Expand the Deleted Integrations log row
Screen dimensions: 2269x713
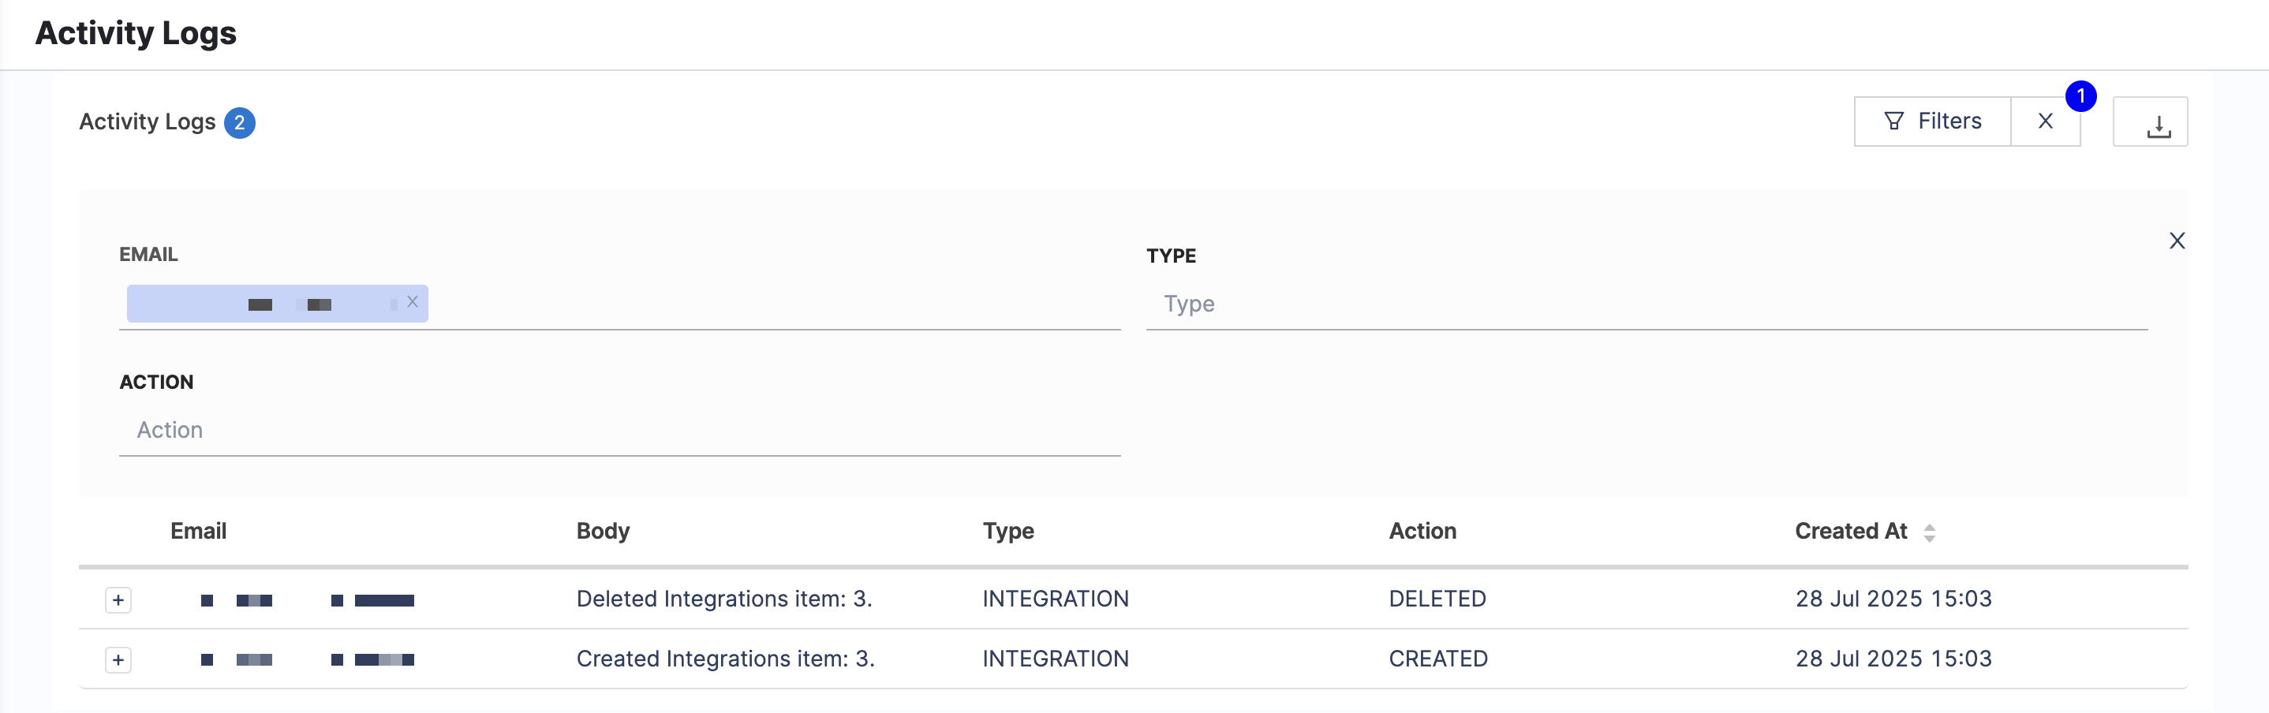118,600
